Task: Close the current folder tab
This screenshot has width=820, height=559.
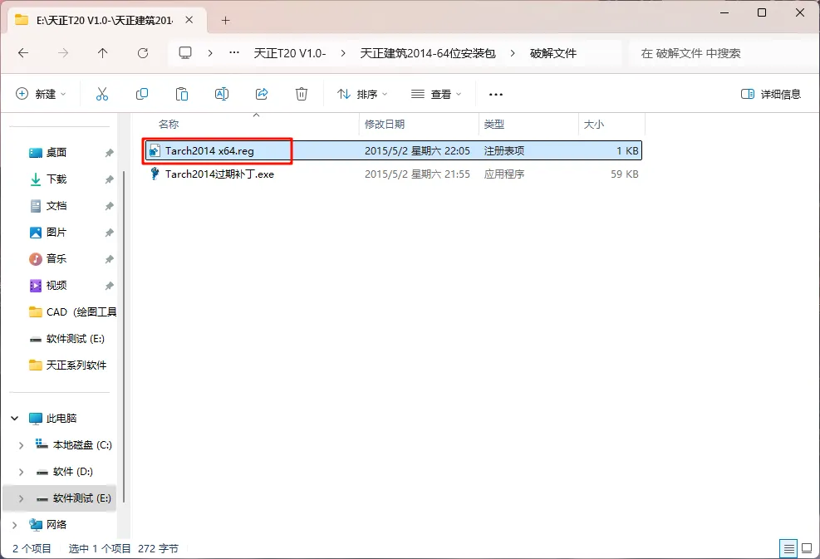Action: pyautogui.click(x=189, y=20)
